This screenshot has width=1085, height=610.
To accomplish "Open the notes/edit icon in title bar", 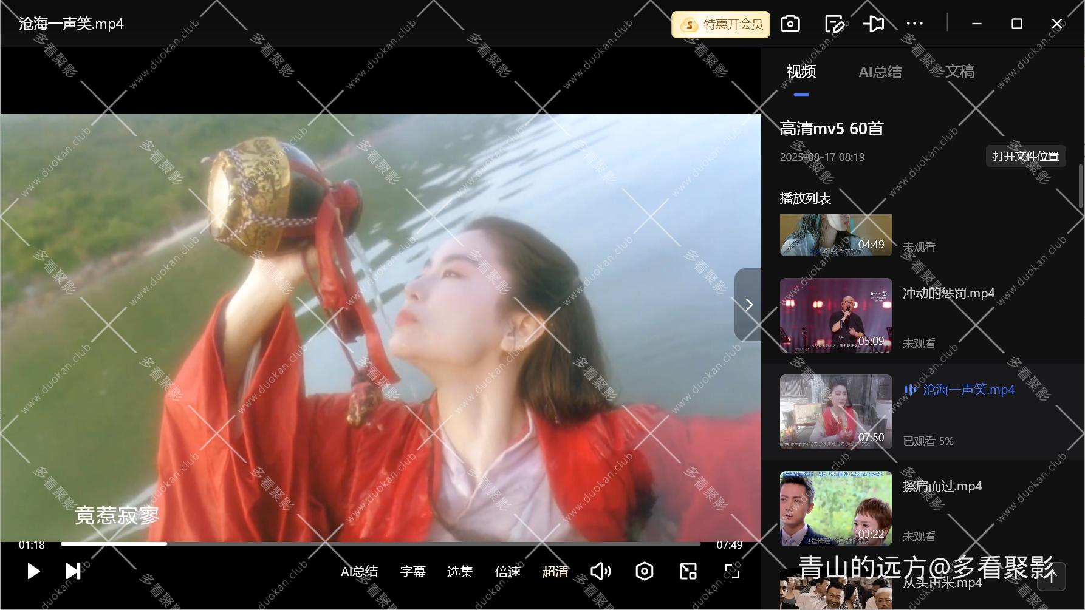I will coord(835,23).
